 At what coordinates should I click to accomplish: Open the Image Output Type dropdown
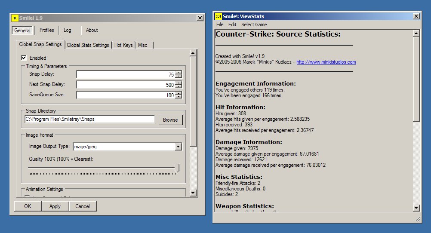(x=179, y=147)
